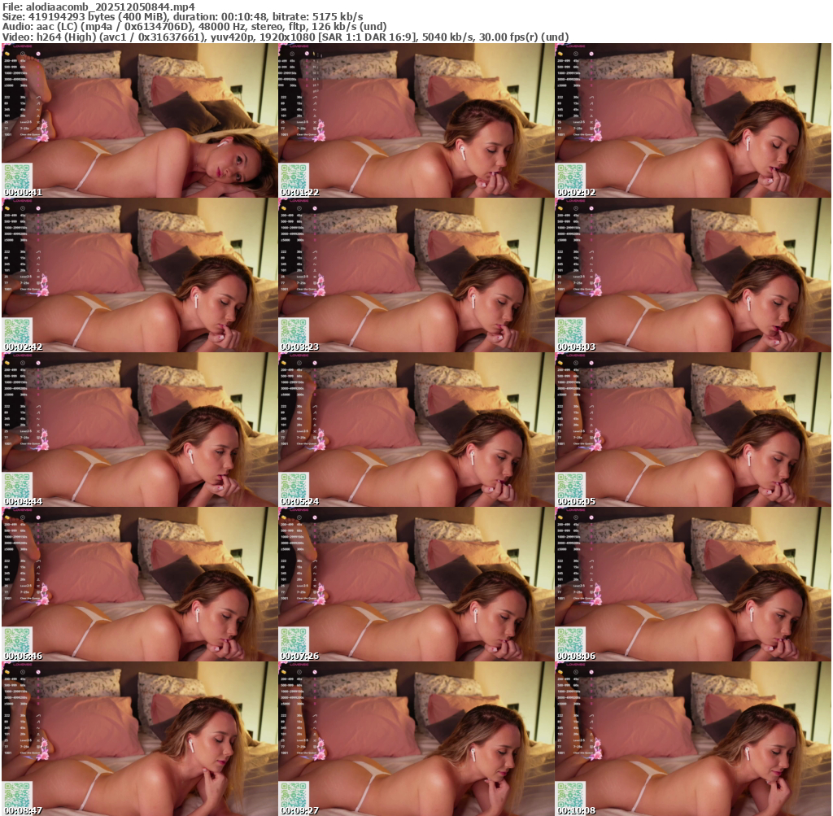Select the thumbnail at 00:08:47
The width and height of the screenshot is (833, 816).
pyautogui.click(x=140, y=739)
